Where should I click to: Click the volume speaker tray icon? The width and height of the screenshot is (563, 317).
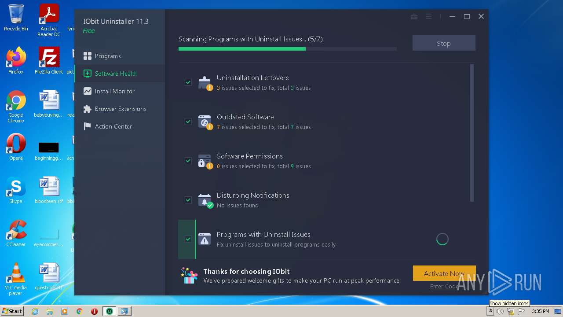(x=500, y=311)
